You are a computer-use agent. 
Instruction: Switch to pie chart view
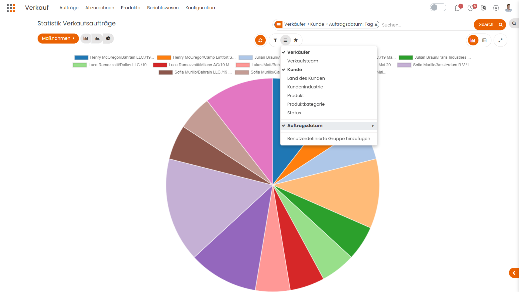[108, 38]
